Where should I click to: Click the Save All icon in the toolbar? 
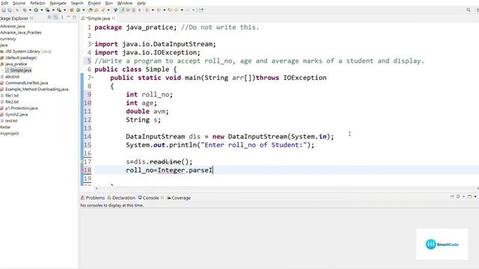pos(10,10)
